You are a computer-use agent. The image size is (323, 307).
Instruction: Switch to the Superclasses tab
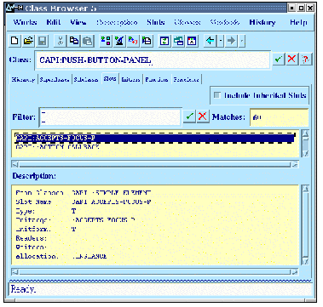tap(55, 80)
